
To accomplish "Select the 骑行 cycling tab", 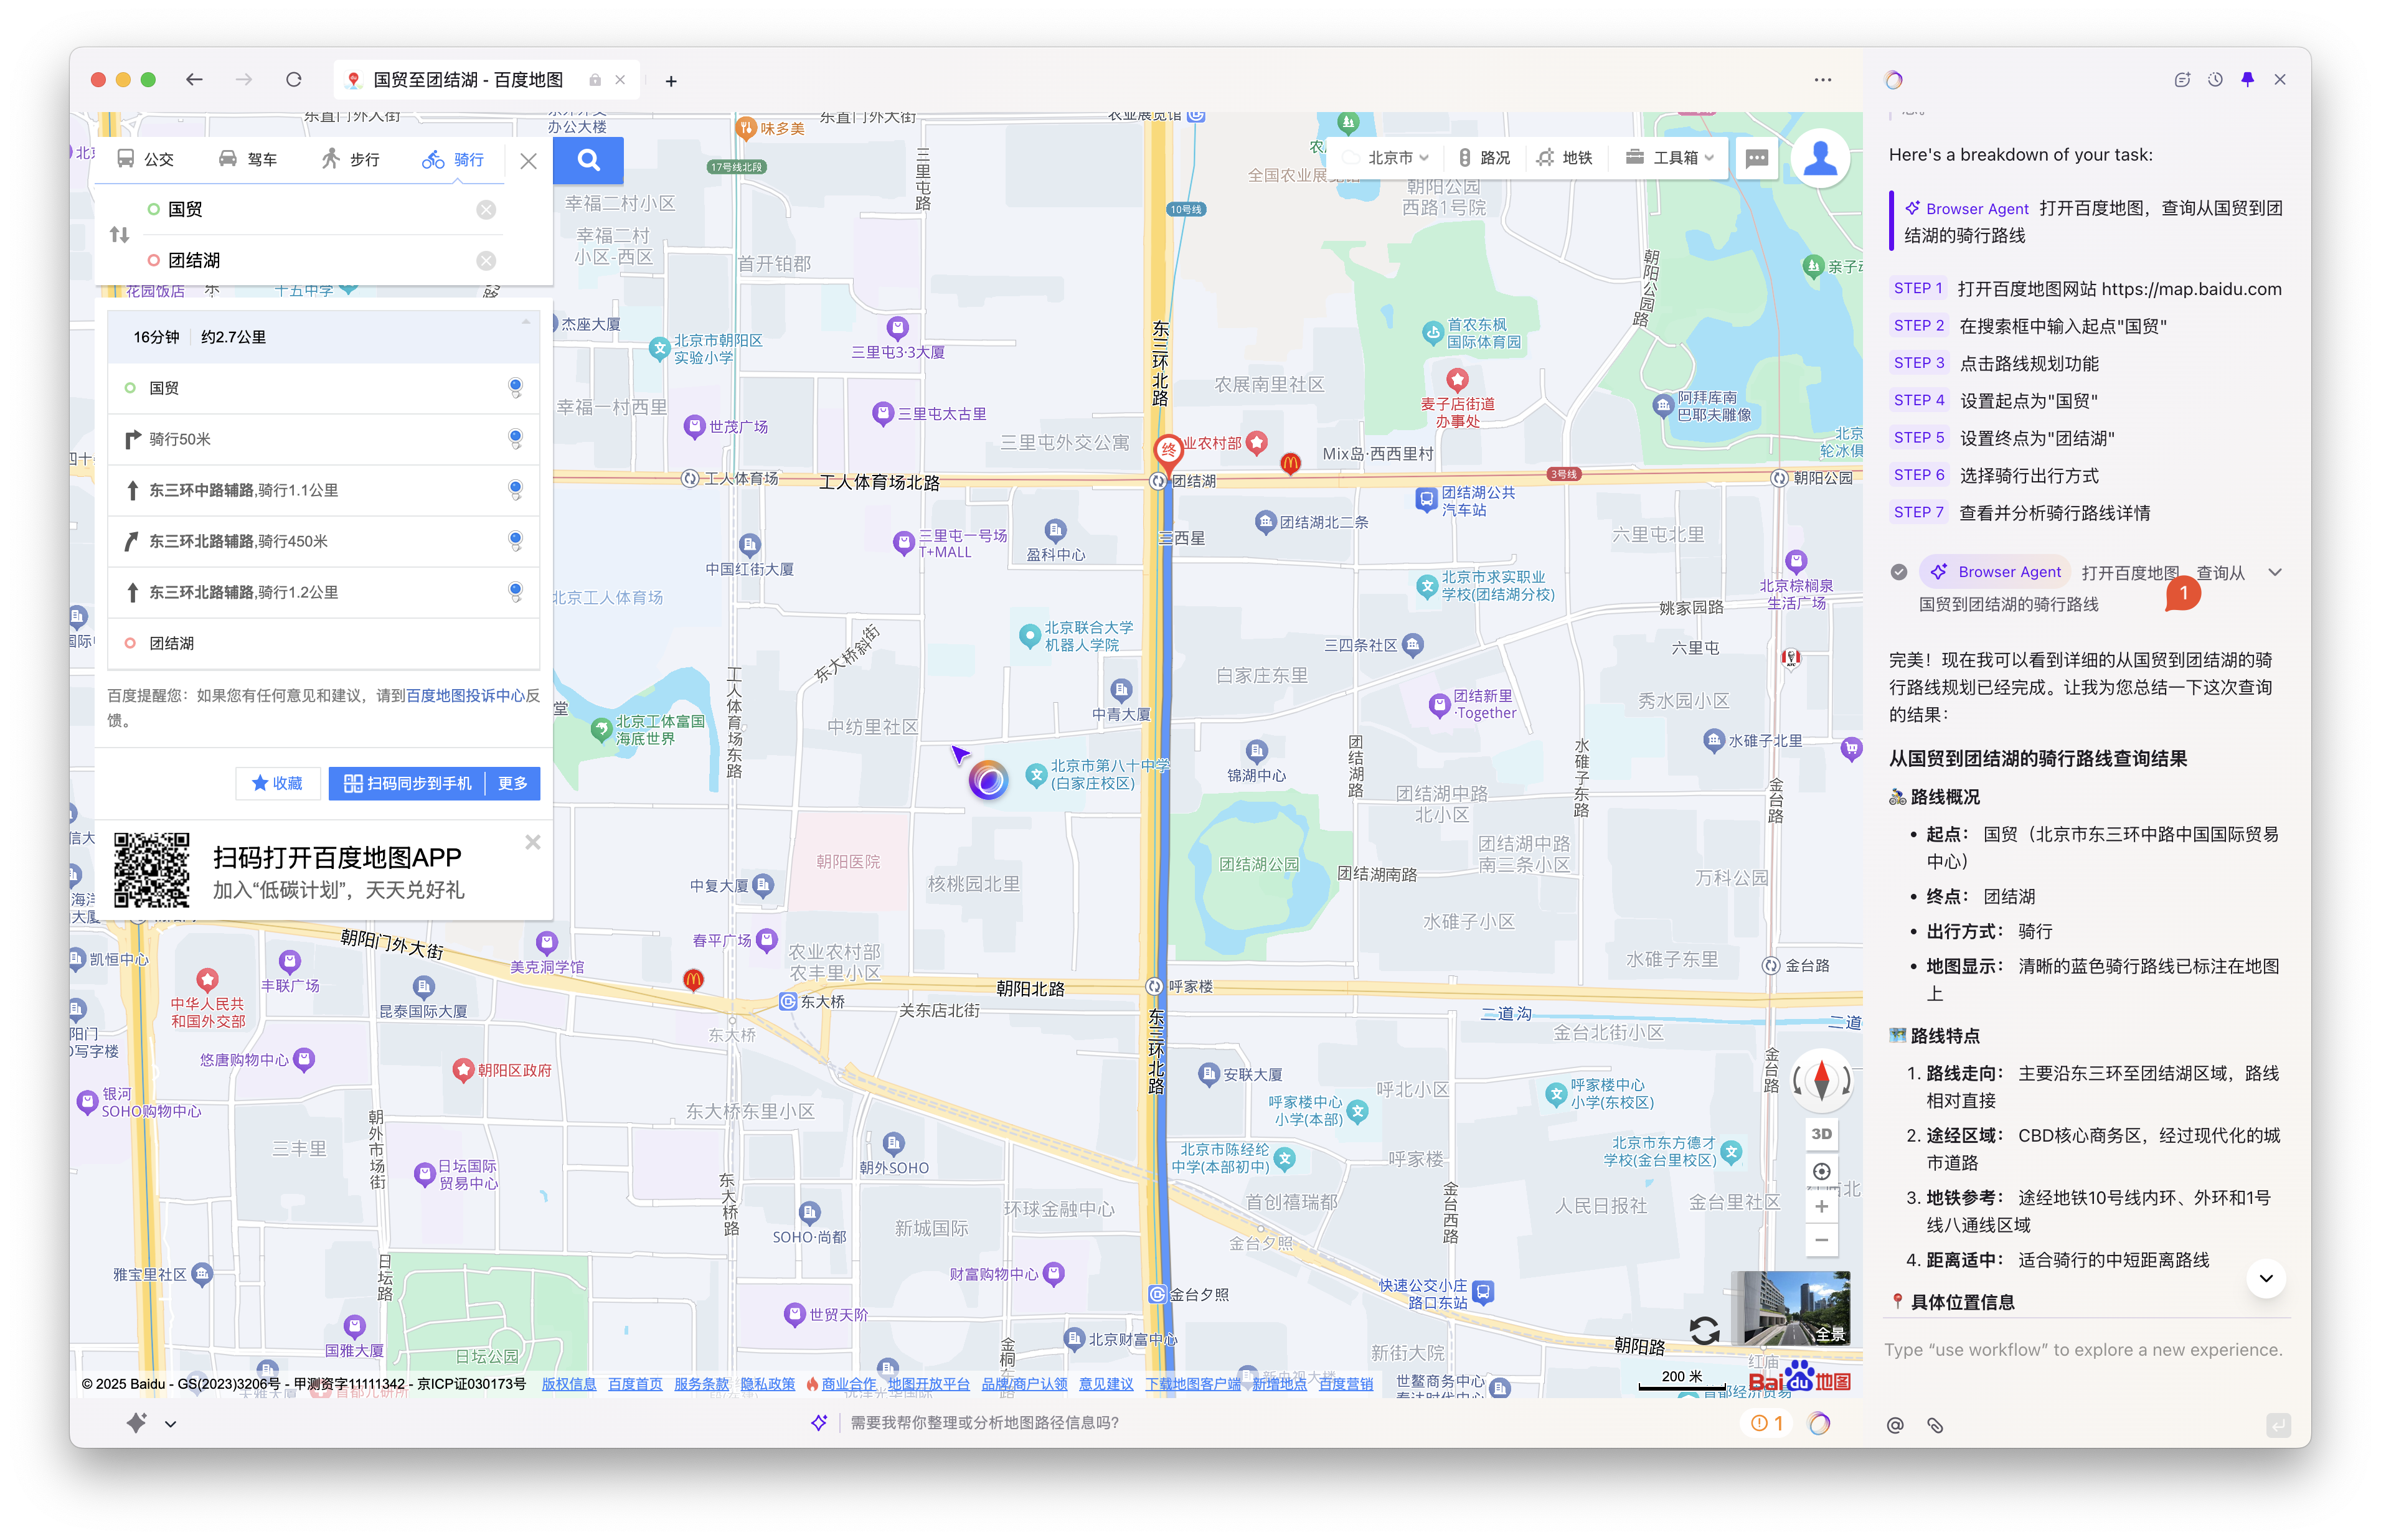I will point(453,160).
